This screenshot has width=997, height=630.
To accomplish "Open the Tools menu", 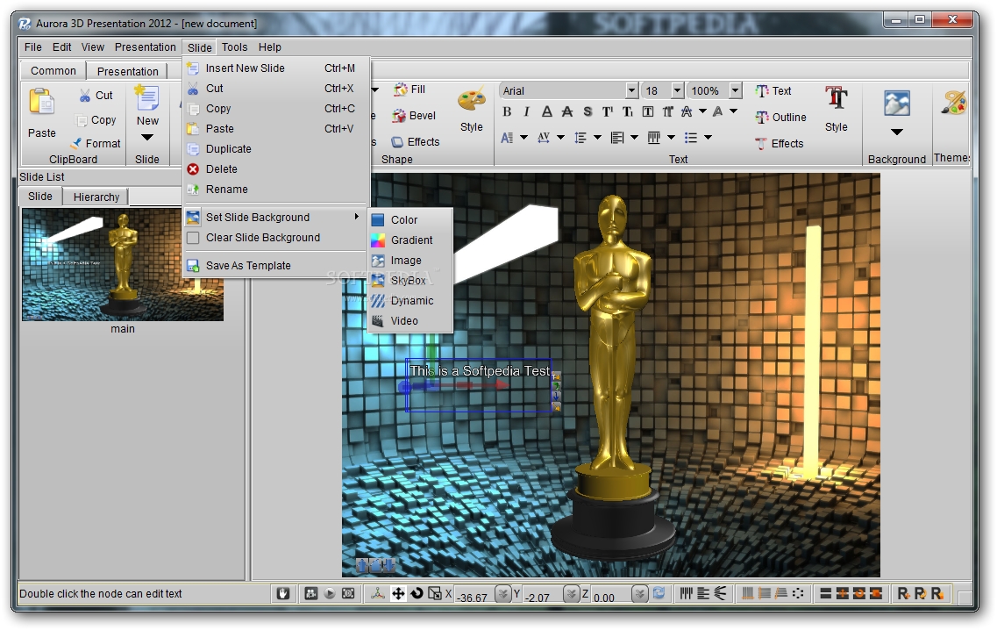I will (x=234, y=47).
